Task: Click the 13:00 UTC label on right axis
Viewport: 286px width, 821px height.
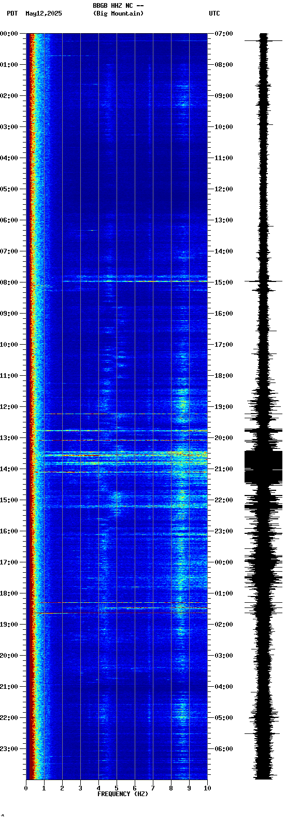Action: pos(224,220)
